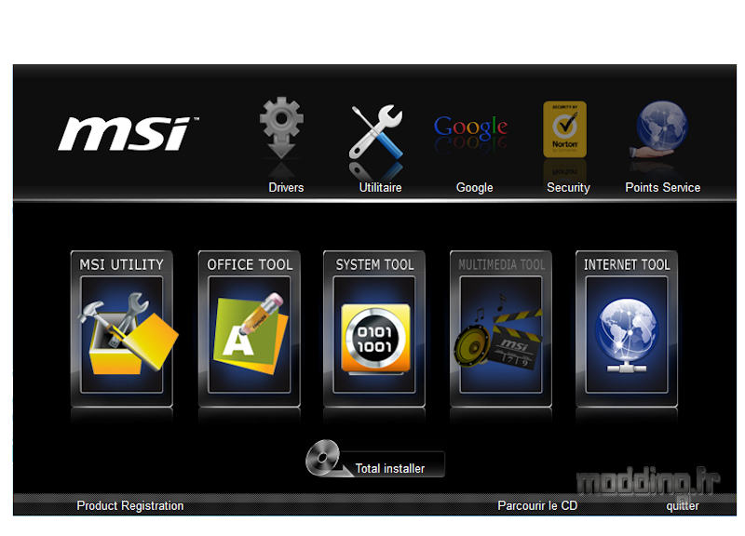Open the MSI Utility toolbox tile
Screen dimensions: 745x536
click(x=122, y=328)
